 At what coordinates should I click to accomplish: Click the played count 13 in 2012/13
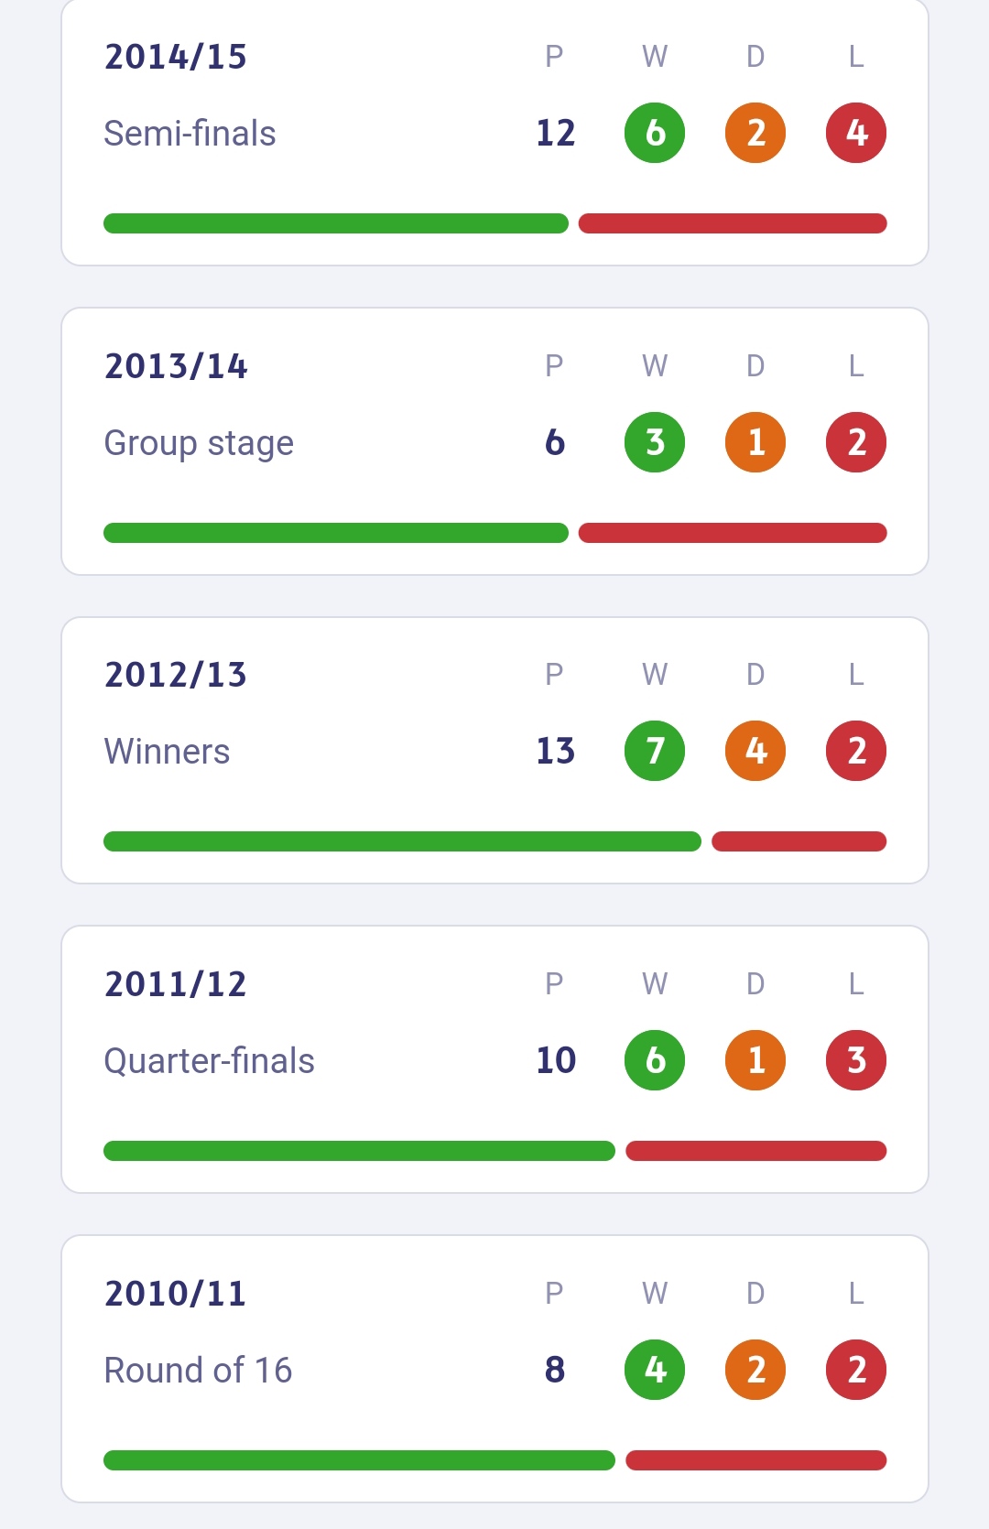coord(556,751)
